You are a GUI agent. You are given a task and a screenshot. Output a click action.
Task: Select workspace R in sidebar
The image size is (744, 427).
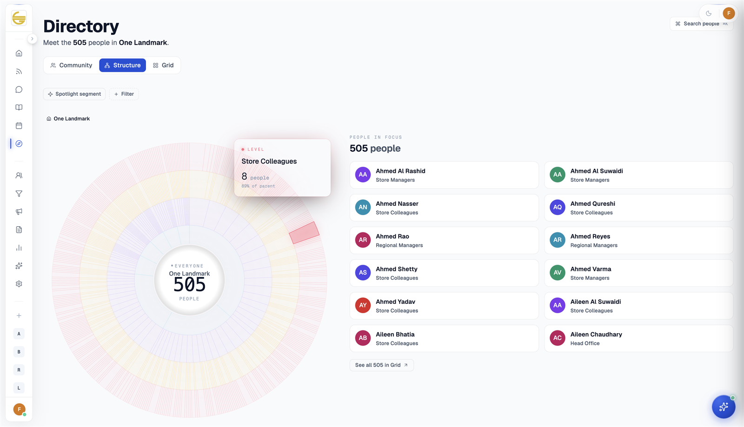click(19, 370)
